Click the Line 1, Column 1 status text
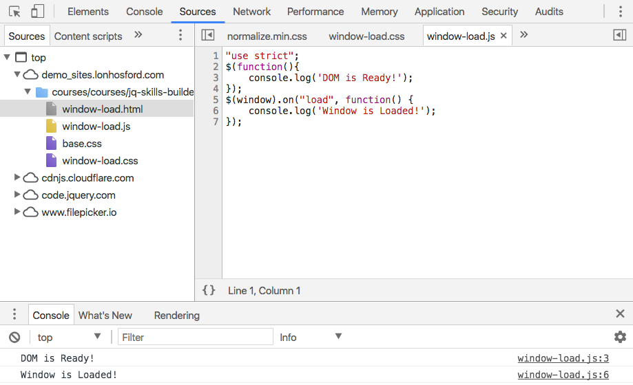633x385 pixels. pyautogui.click(x=264, y=291)
